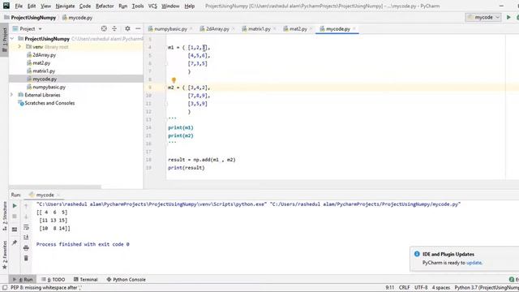This screenshot has width=519, height=292.
Task: Open the mycode run configuration dropdown
Action: (x=483, y=17)
